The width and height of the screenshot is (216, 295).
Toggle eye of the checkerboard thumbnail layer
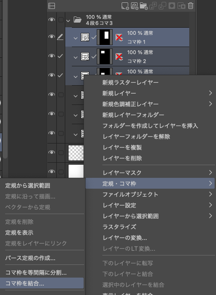coord(52,152)
